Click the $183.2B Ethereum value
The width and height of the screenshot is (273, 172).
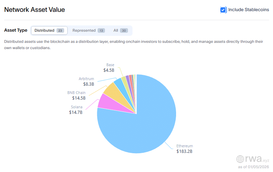click(x=184, y=151)
